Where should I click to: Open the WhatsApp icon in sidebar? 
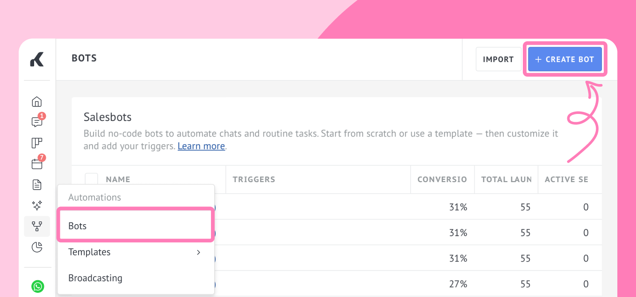37,286
